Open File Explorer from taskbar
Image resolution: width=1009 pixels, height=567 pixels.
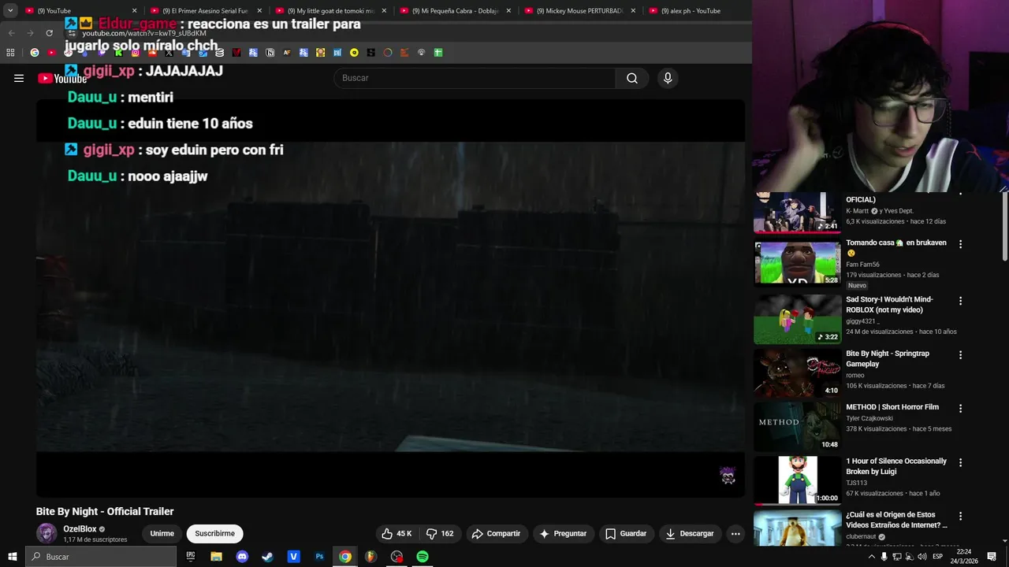(216, 557)
